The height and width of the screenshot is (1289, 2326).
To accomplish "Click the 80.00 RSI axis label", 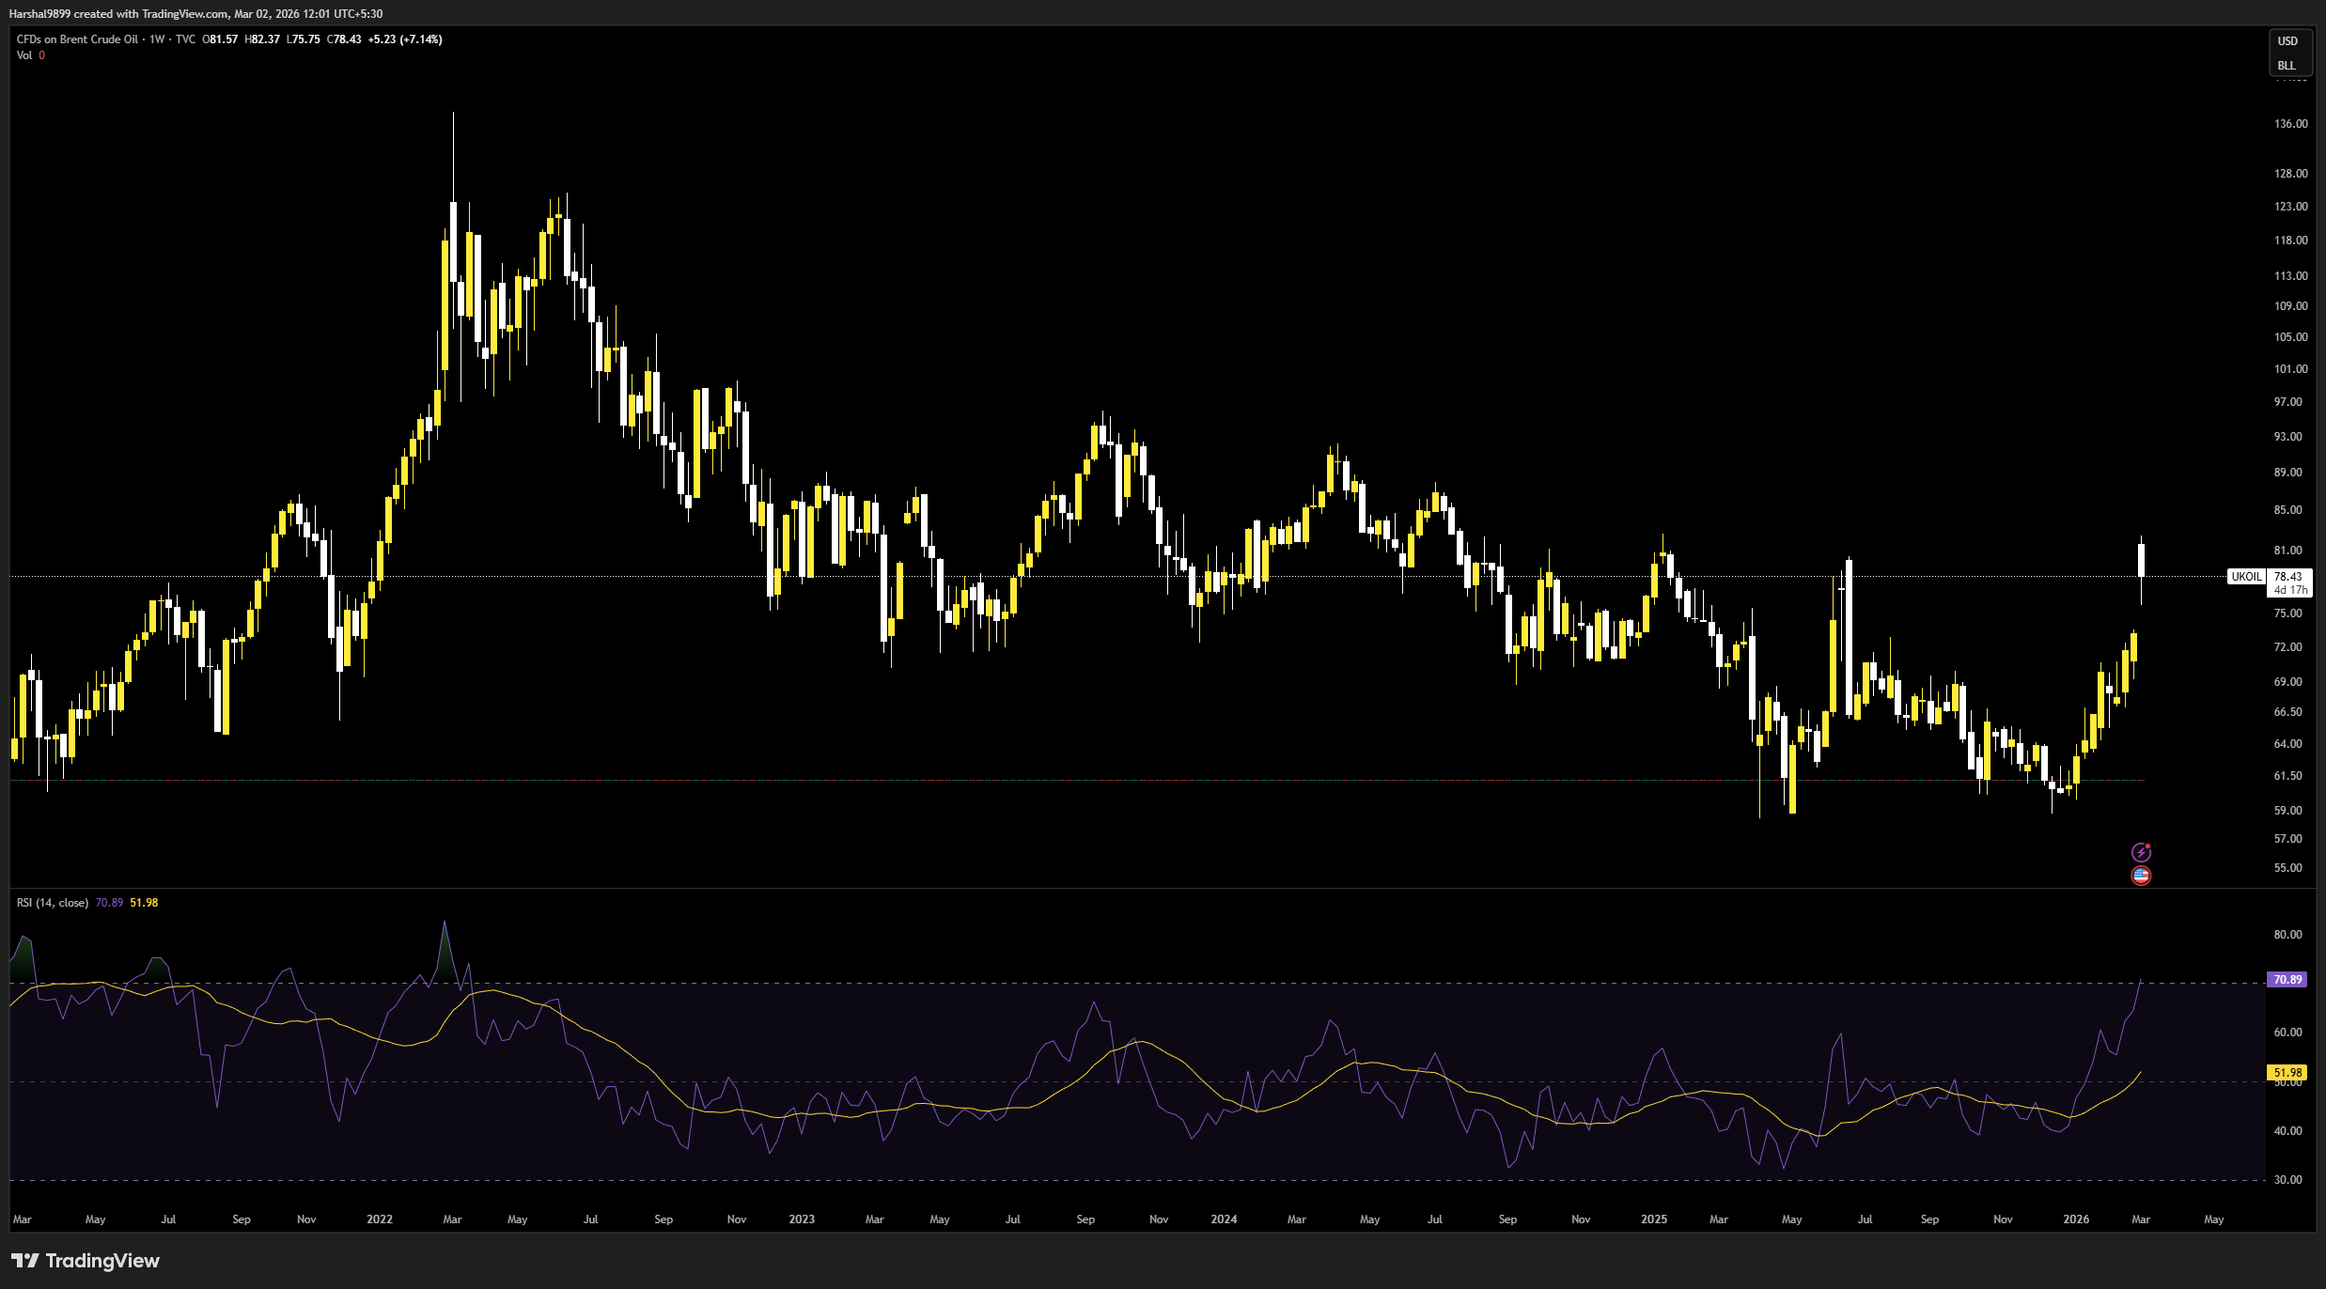I will (x=2287, y=935).
